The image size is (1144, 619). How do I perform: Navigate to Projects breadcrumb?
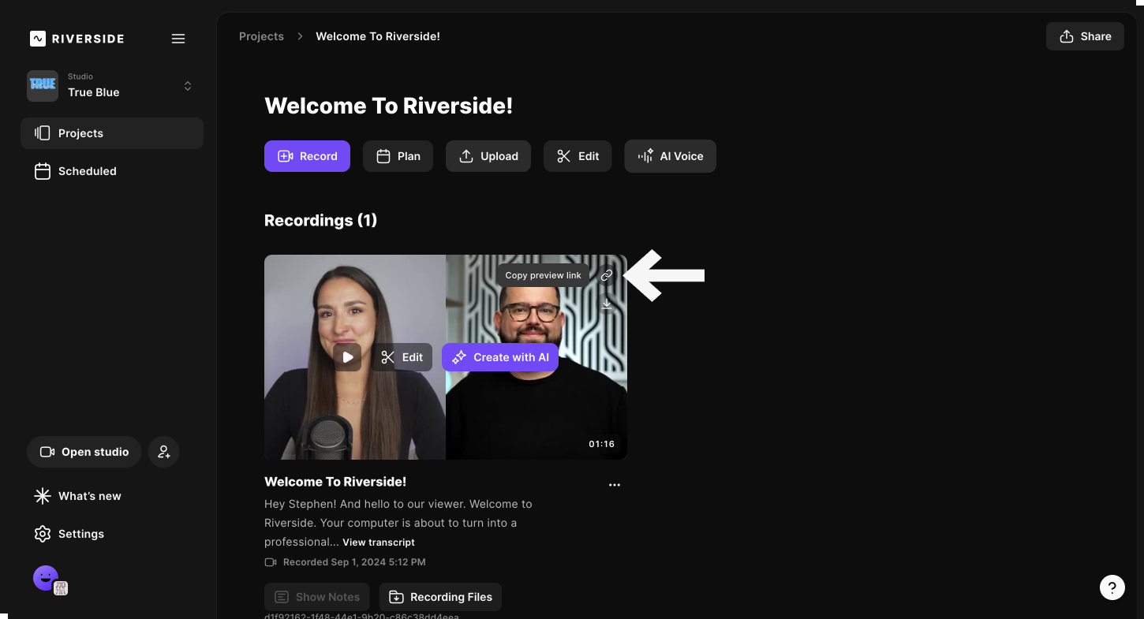coord(261,36)
